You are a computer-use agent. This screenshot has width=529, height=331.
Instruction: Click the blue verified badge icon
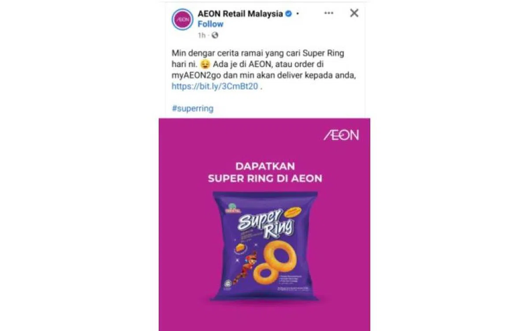289,14
